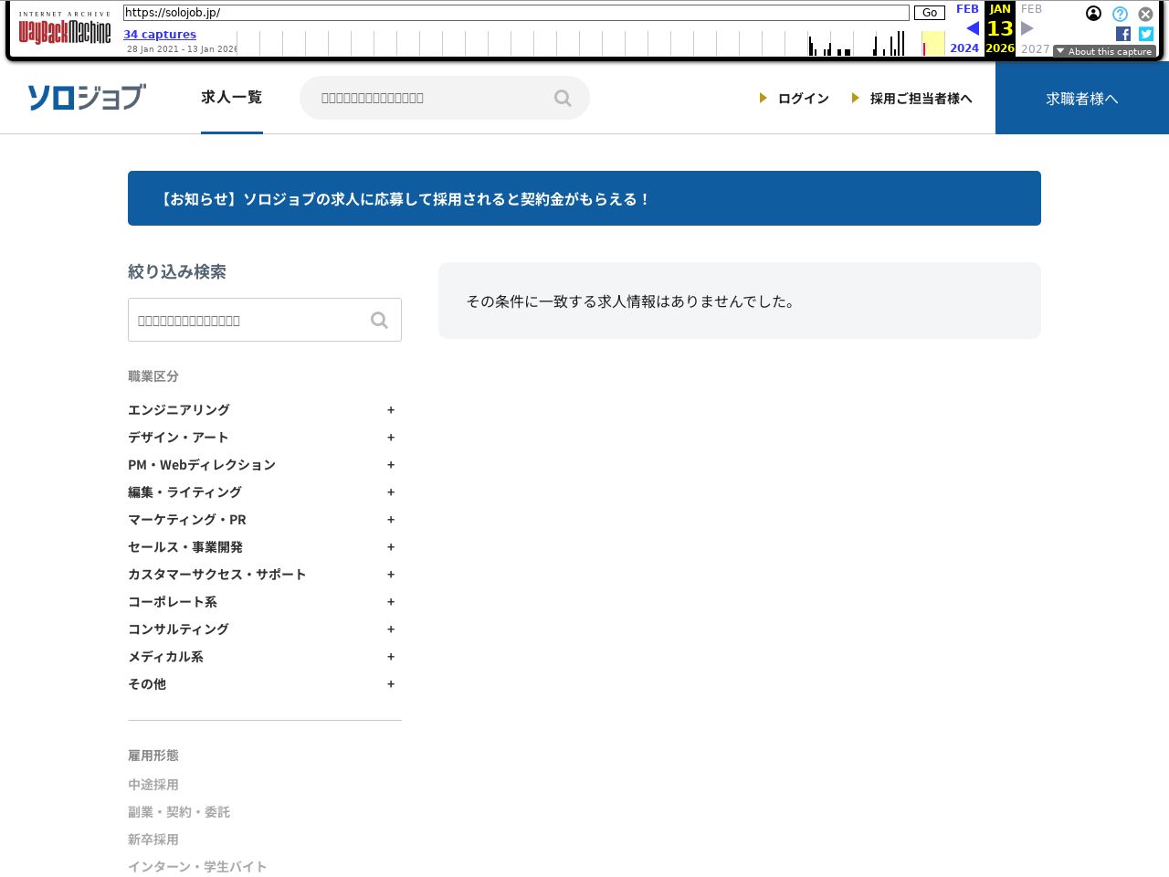
Task: Open the 求職者様へ menu item
Action: [x=1081, y=99]
